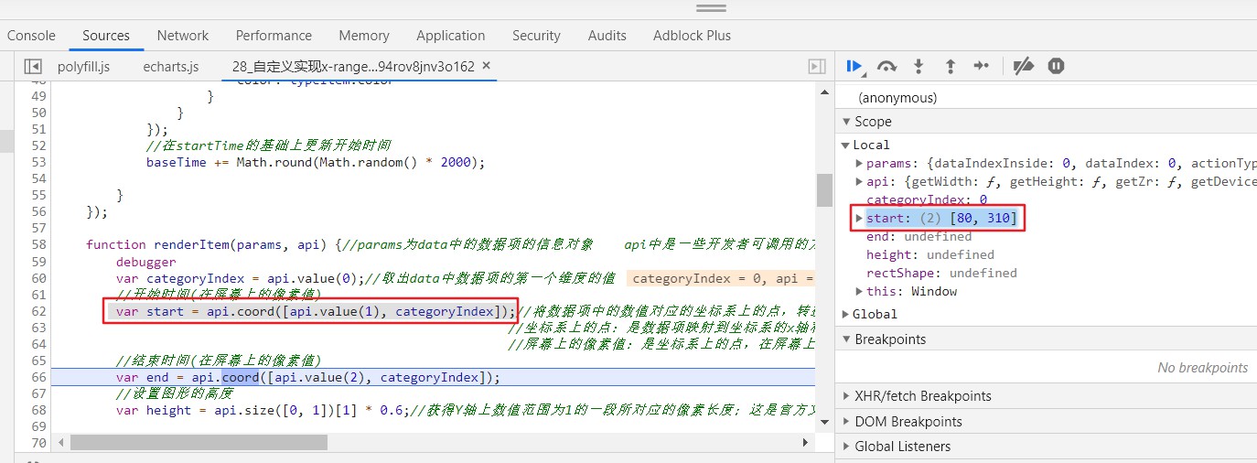Close the 28_自定义实现x-range file tab
Viewport: 1257px width, 463px height.
486,66
